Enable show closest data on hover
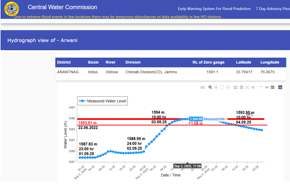This screenshot has height=188, width=290. (x=266, y=87)
